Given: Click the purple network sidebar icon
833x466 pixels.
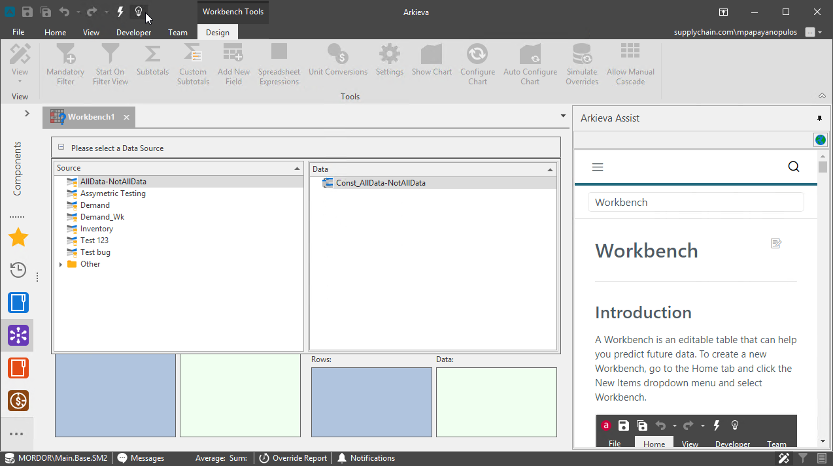Looking at the screenshot, I should (x=18, y=335).
